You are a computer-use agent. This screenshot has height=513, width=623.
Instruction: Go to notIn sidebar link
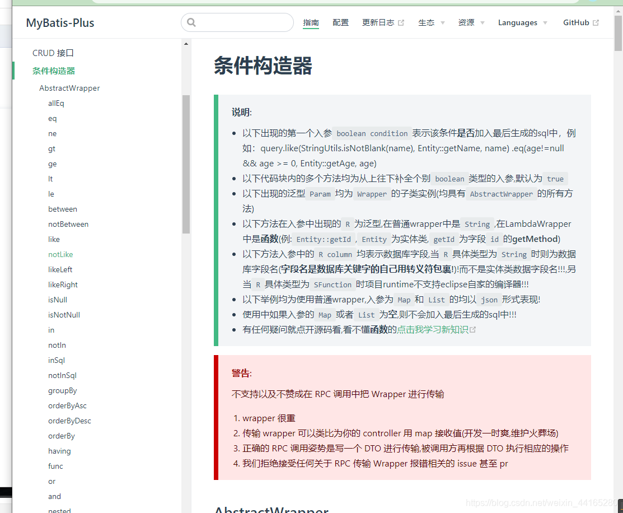click(x=57, y=345)
